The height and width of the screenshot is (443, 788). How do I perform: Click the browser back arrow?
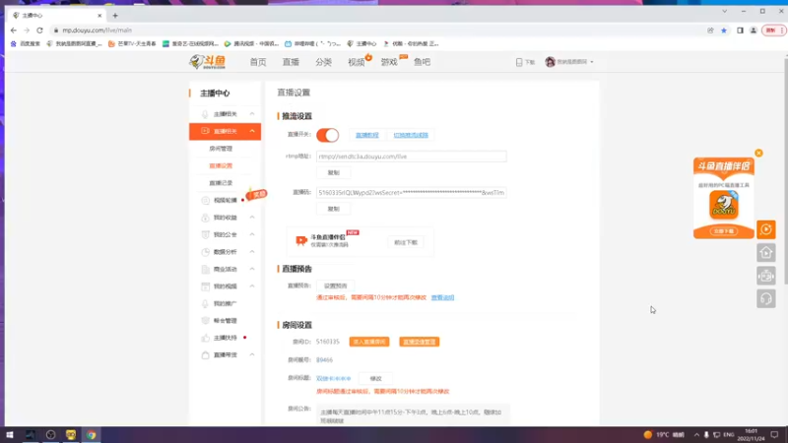coord(14,31)
